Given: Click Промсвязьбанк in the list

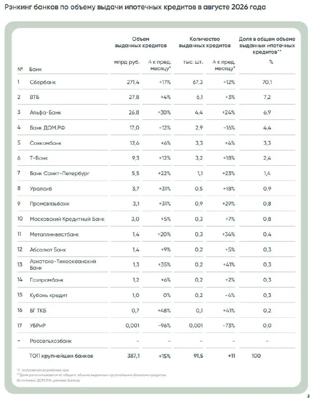Looking at the screenshot, I should coord(49,203).
